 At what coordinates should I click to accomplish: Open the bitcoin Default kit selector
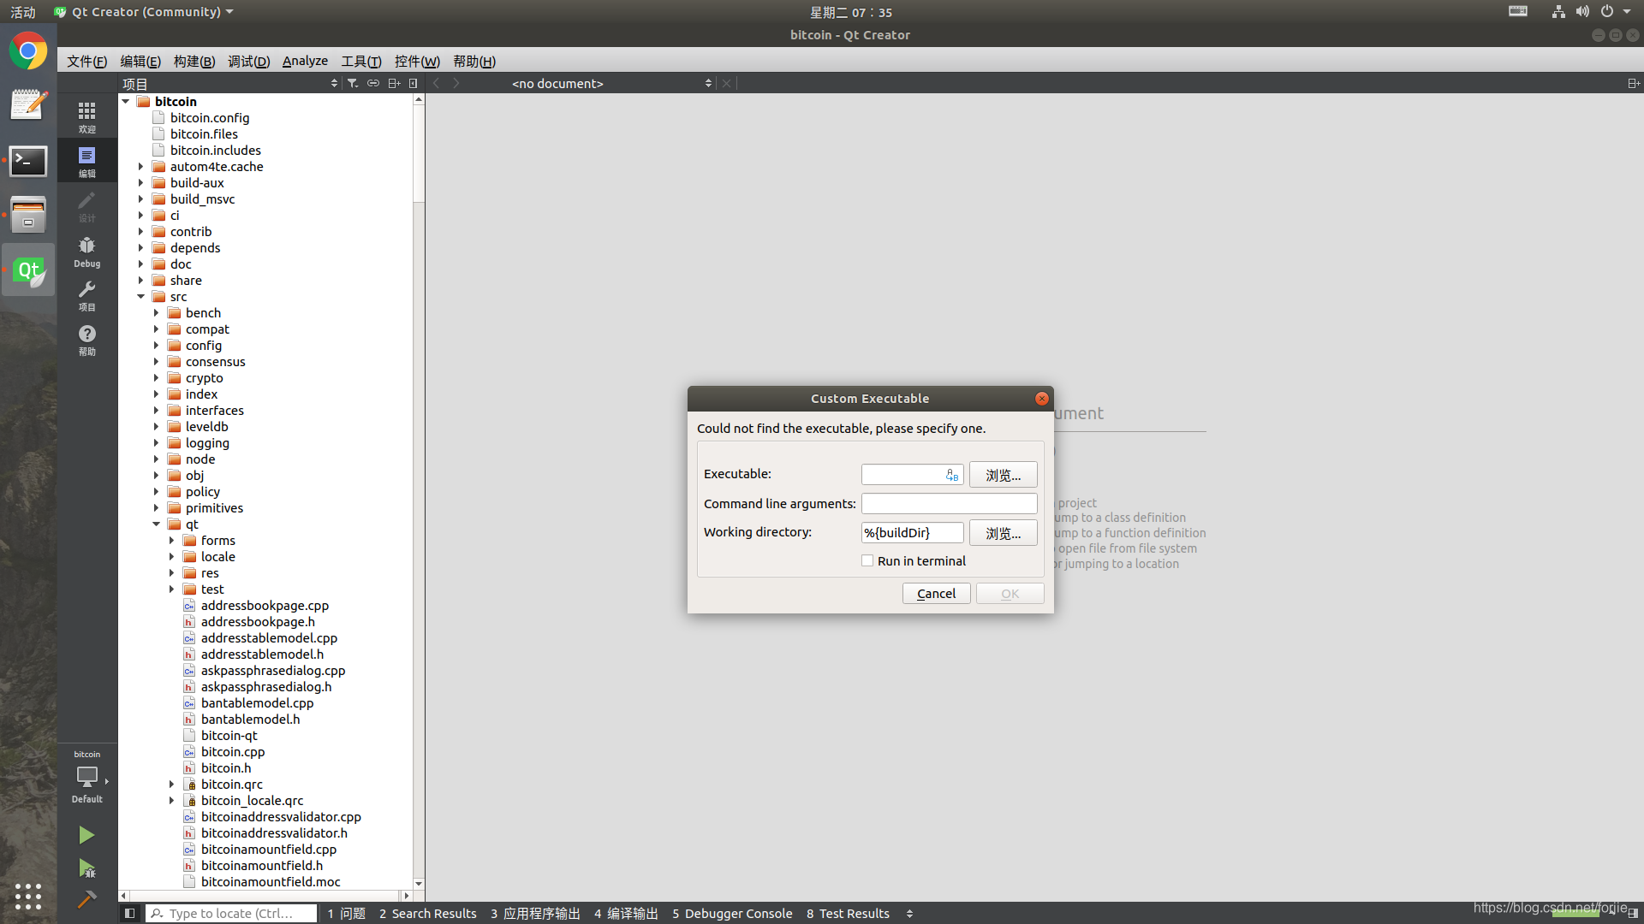[x=86, y=779]
